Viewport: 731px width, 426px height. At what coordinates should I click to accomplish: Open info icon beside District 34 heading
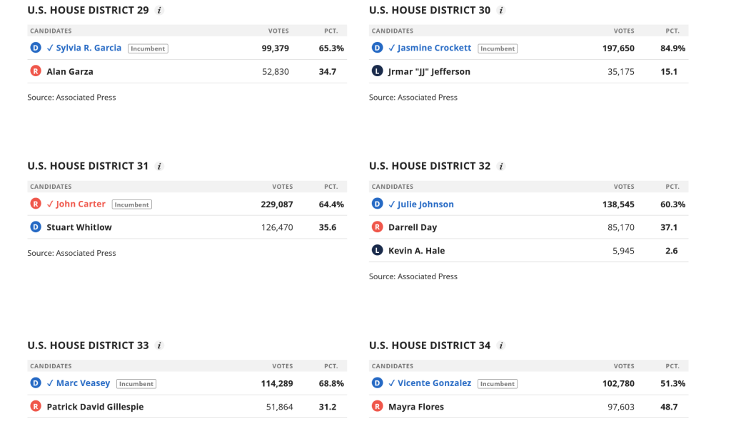[501, 346]
